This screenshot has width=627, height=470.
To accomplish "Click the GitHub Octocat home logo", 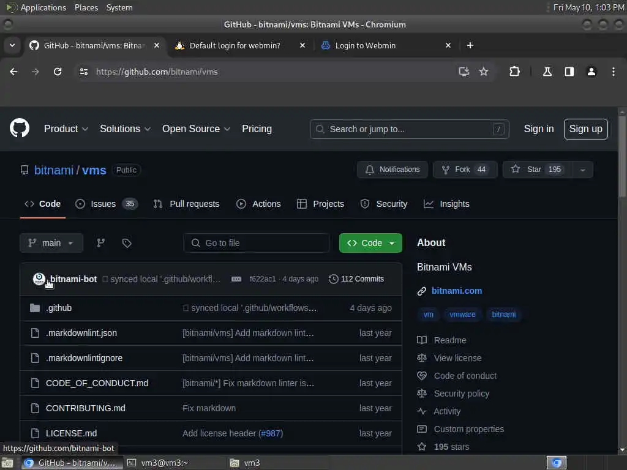I will click(x=19, y=129).
